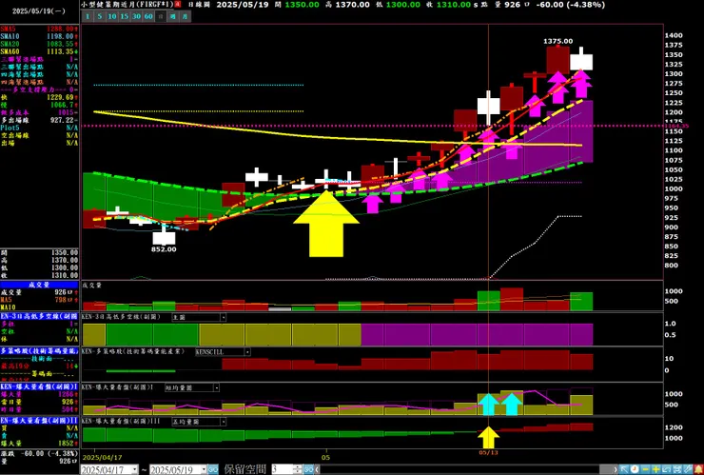
Task: Click the red icon beside the FIRGF*1 title
Action: click(x=178, y=4)
